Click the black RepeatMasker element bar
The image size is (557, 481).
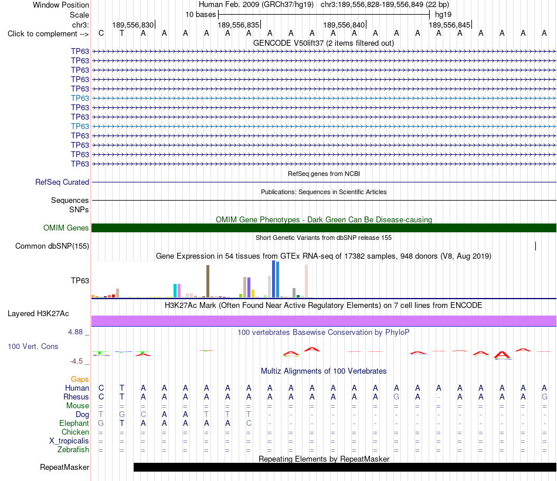[345, 467]
